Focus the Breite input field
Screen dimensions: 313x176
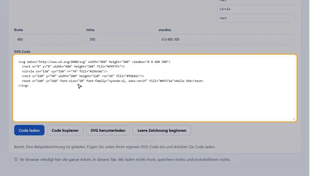[48, 39]
